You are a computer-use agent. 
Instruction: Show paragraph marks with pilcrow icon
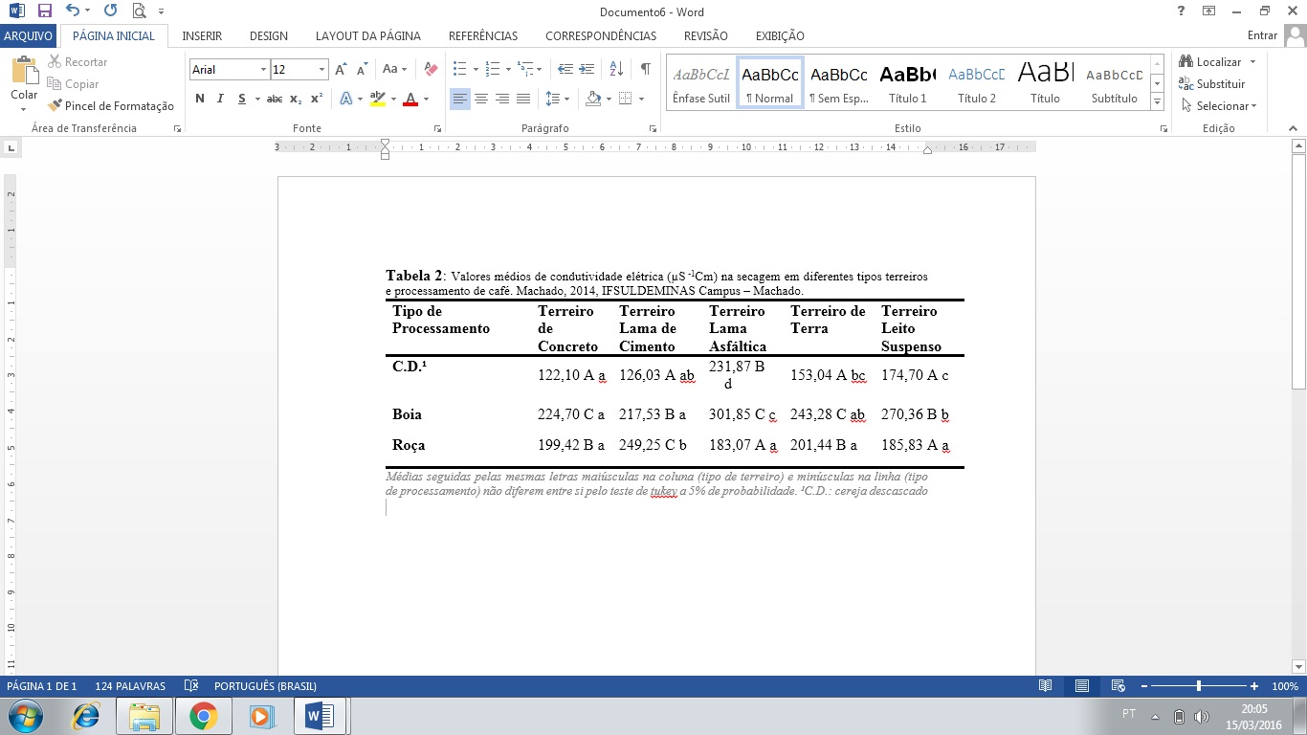point(645,69)
